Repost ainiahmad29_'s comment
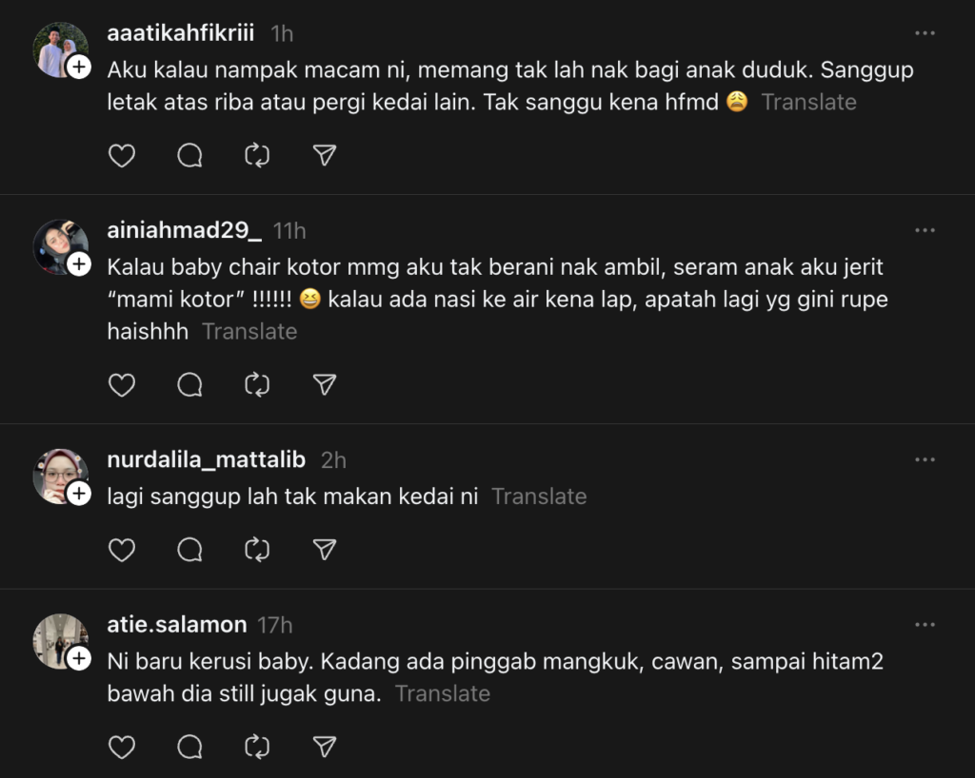Screen dimensions: 975x778 [x=257, y=384]
